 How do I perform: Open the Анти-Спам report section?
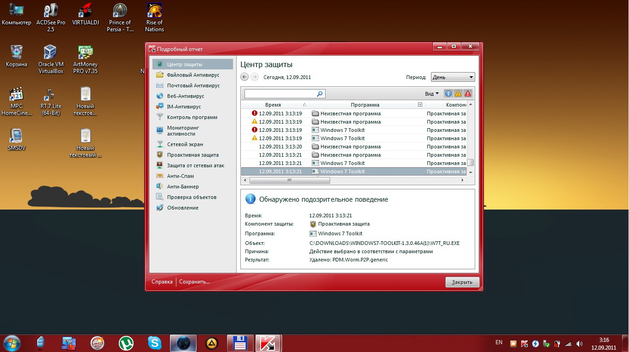(180, 176)
